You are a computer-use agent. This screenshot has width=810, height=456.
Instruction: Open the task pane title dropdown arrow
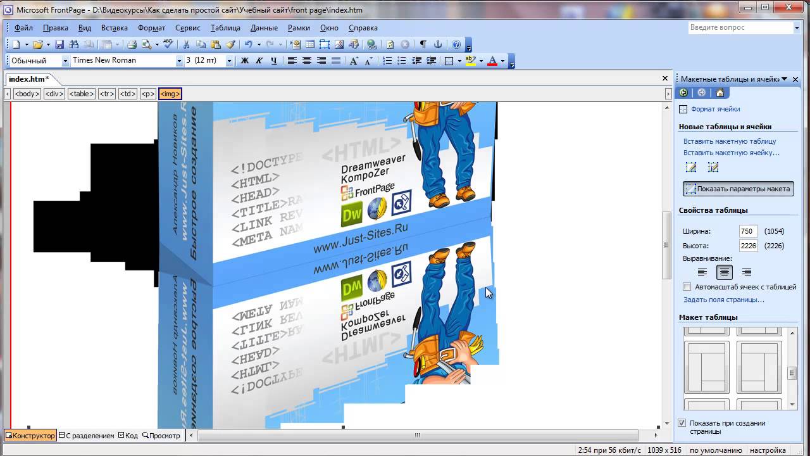pyautogui.click(x=785, y=79)
